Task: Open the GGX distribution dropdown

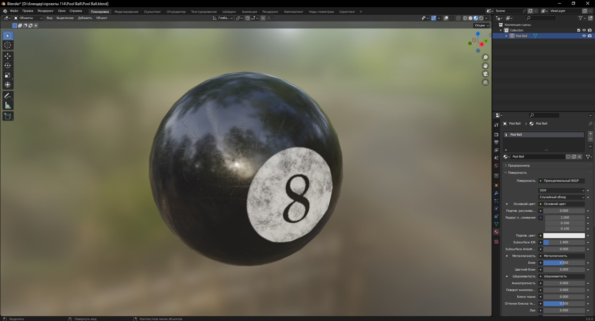Action: 562,190
